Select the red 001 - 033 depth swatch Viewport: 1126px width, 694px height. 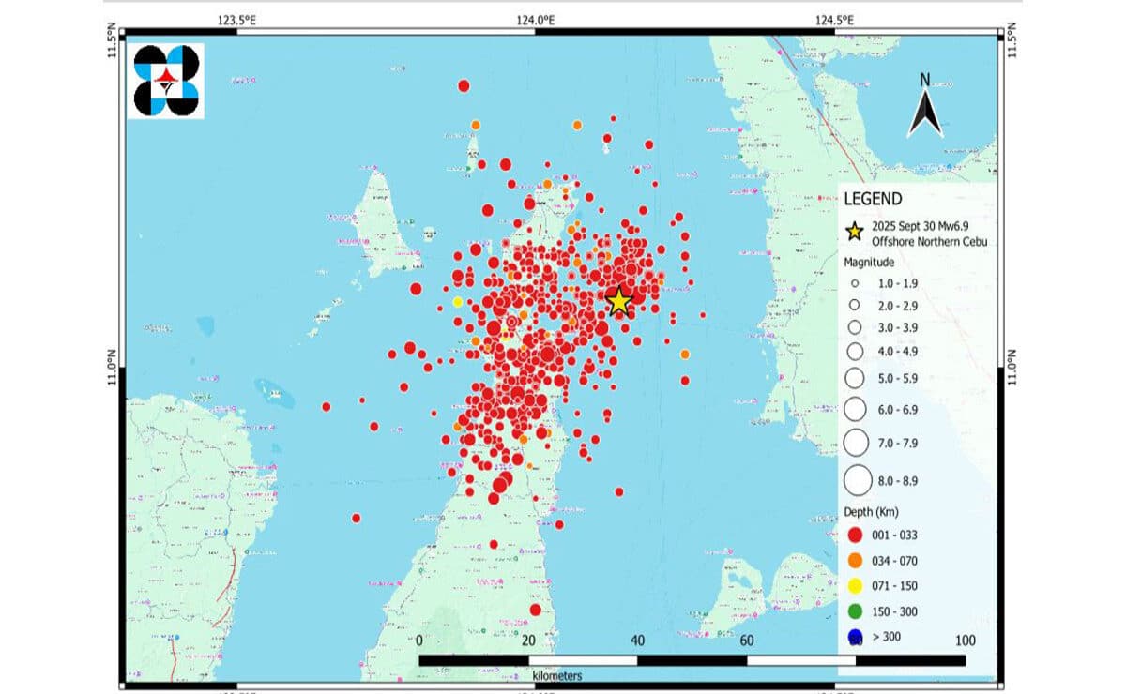tap(855, 535)
